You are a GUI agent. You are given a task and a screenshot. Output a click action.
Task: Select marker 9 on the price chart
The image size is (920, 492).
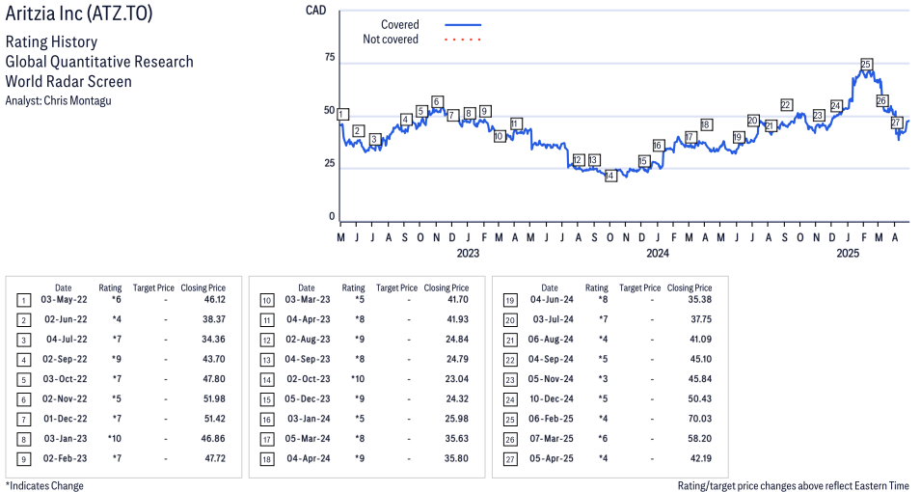(484, 111)
